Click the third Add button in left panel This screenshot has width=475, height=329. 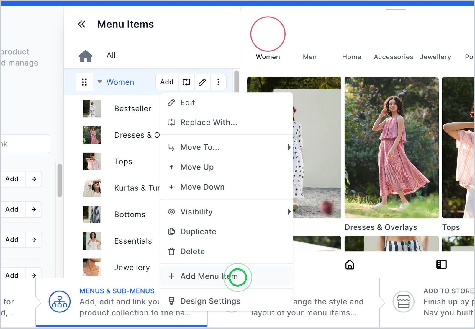coord(12,240)
